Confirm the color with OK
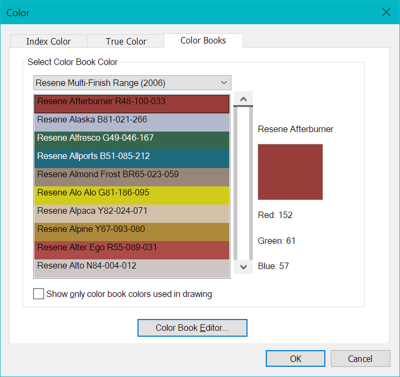This screenshot has width=400, height=377. (x=295, y=359)
